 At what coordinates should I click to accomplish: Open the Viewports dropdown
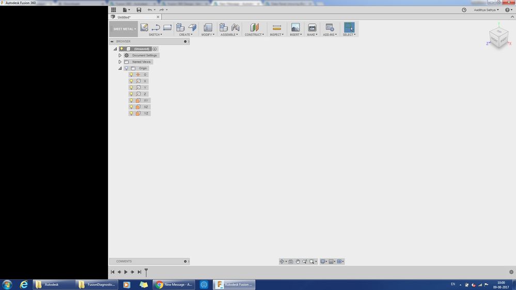340,262
